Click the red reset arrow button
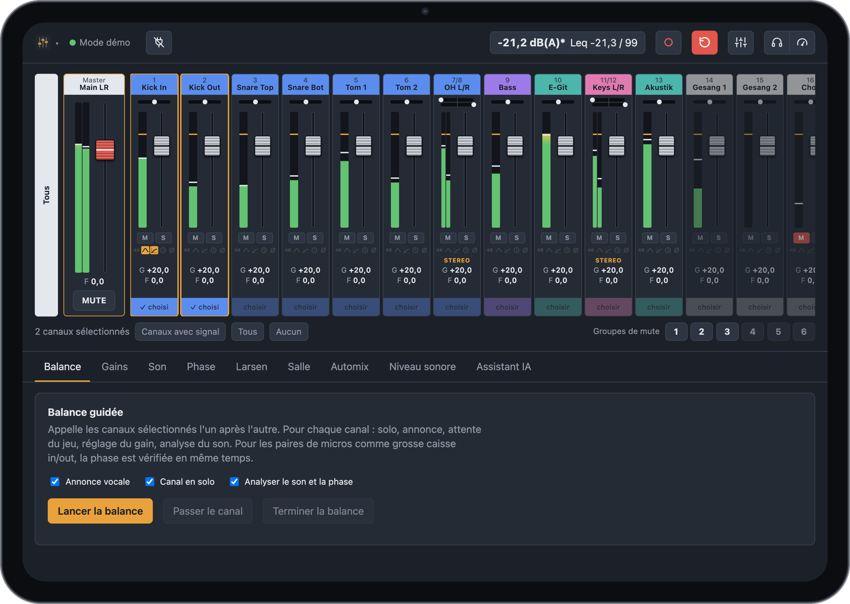850x604 pixels. (x=704, y=42)
